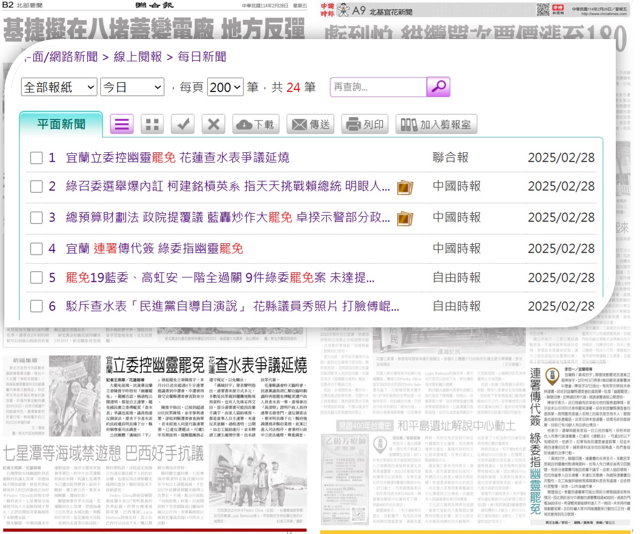Switch to list view icon

point(122,124)
